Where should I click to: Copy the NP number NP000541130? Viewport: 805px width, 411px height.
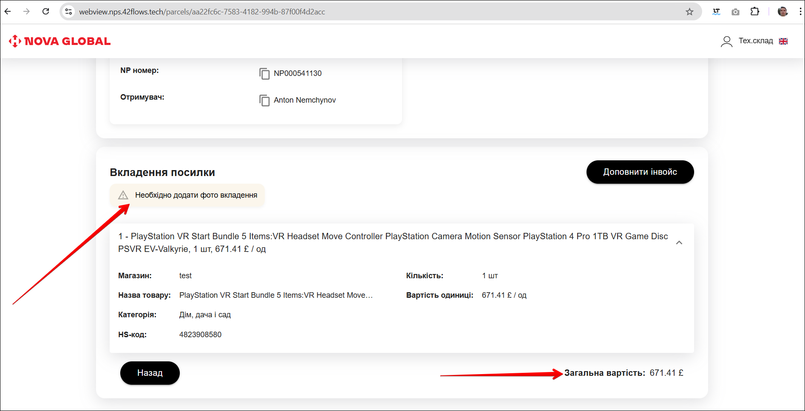click(x=264, y=74)
